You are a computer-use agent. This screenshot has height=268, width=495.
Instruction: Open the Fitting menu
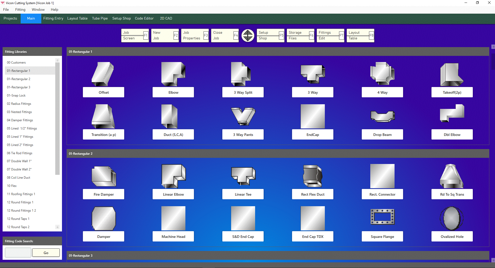click(x=20, y=10)
